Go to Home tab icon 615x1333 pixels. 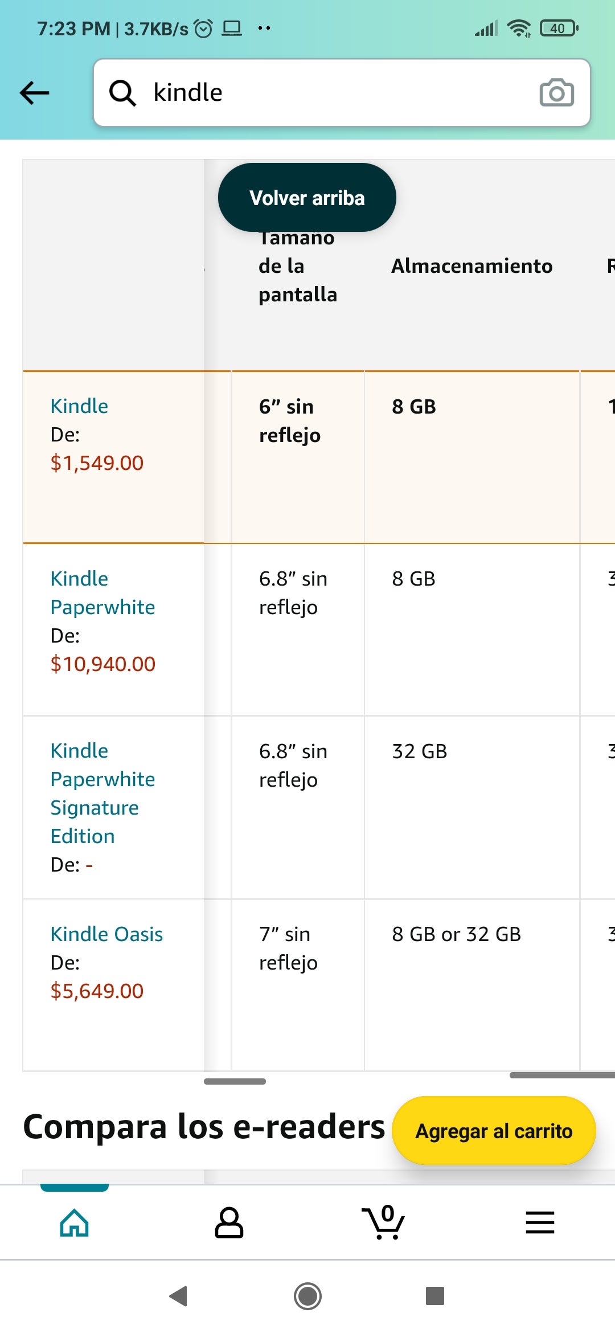coord(75,1222)
